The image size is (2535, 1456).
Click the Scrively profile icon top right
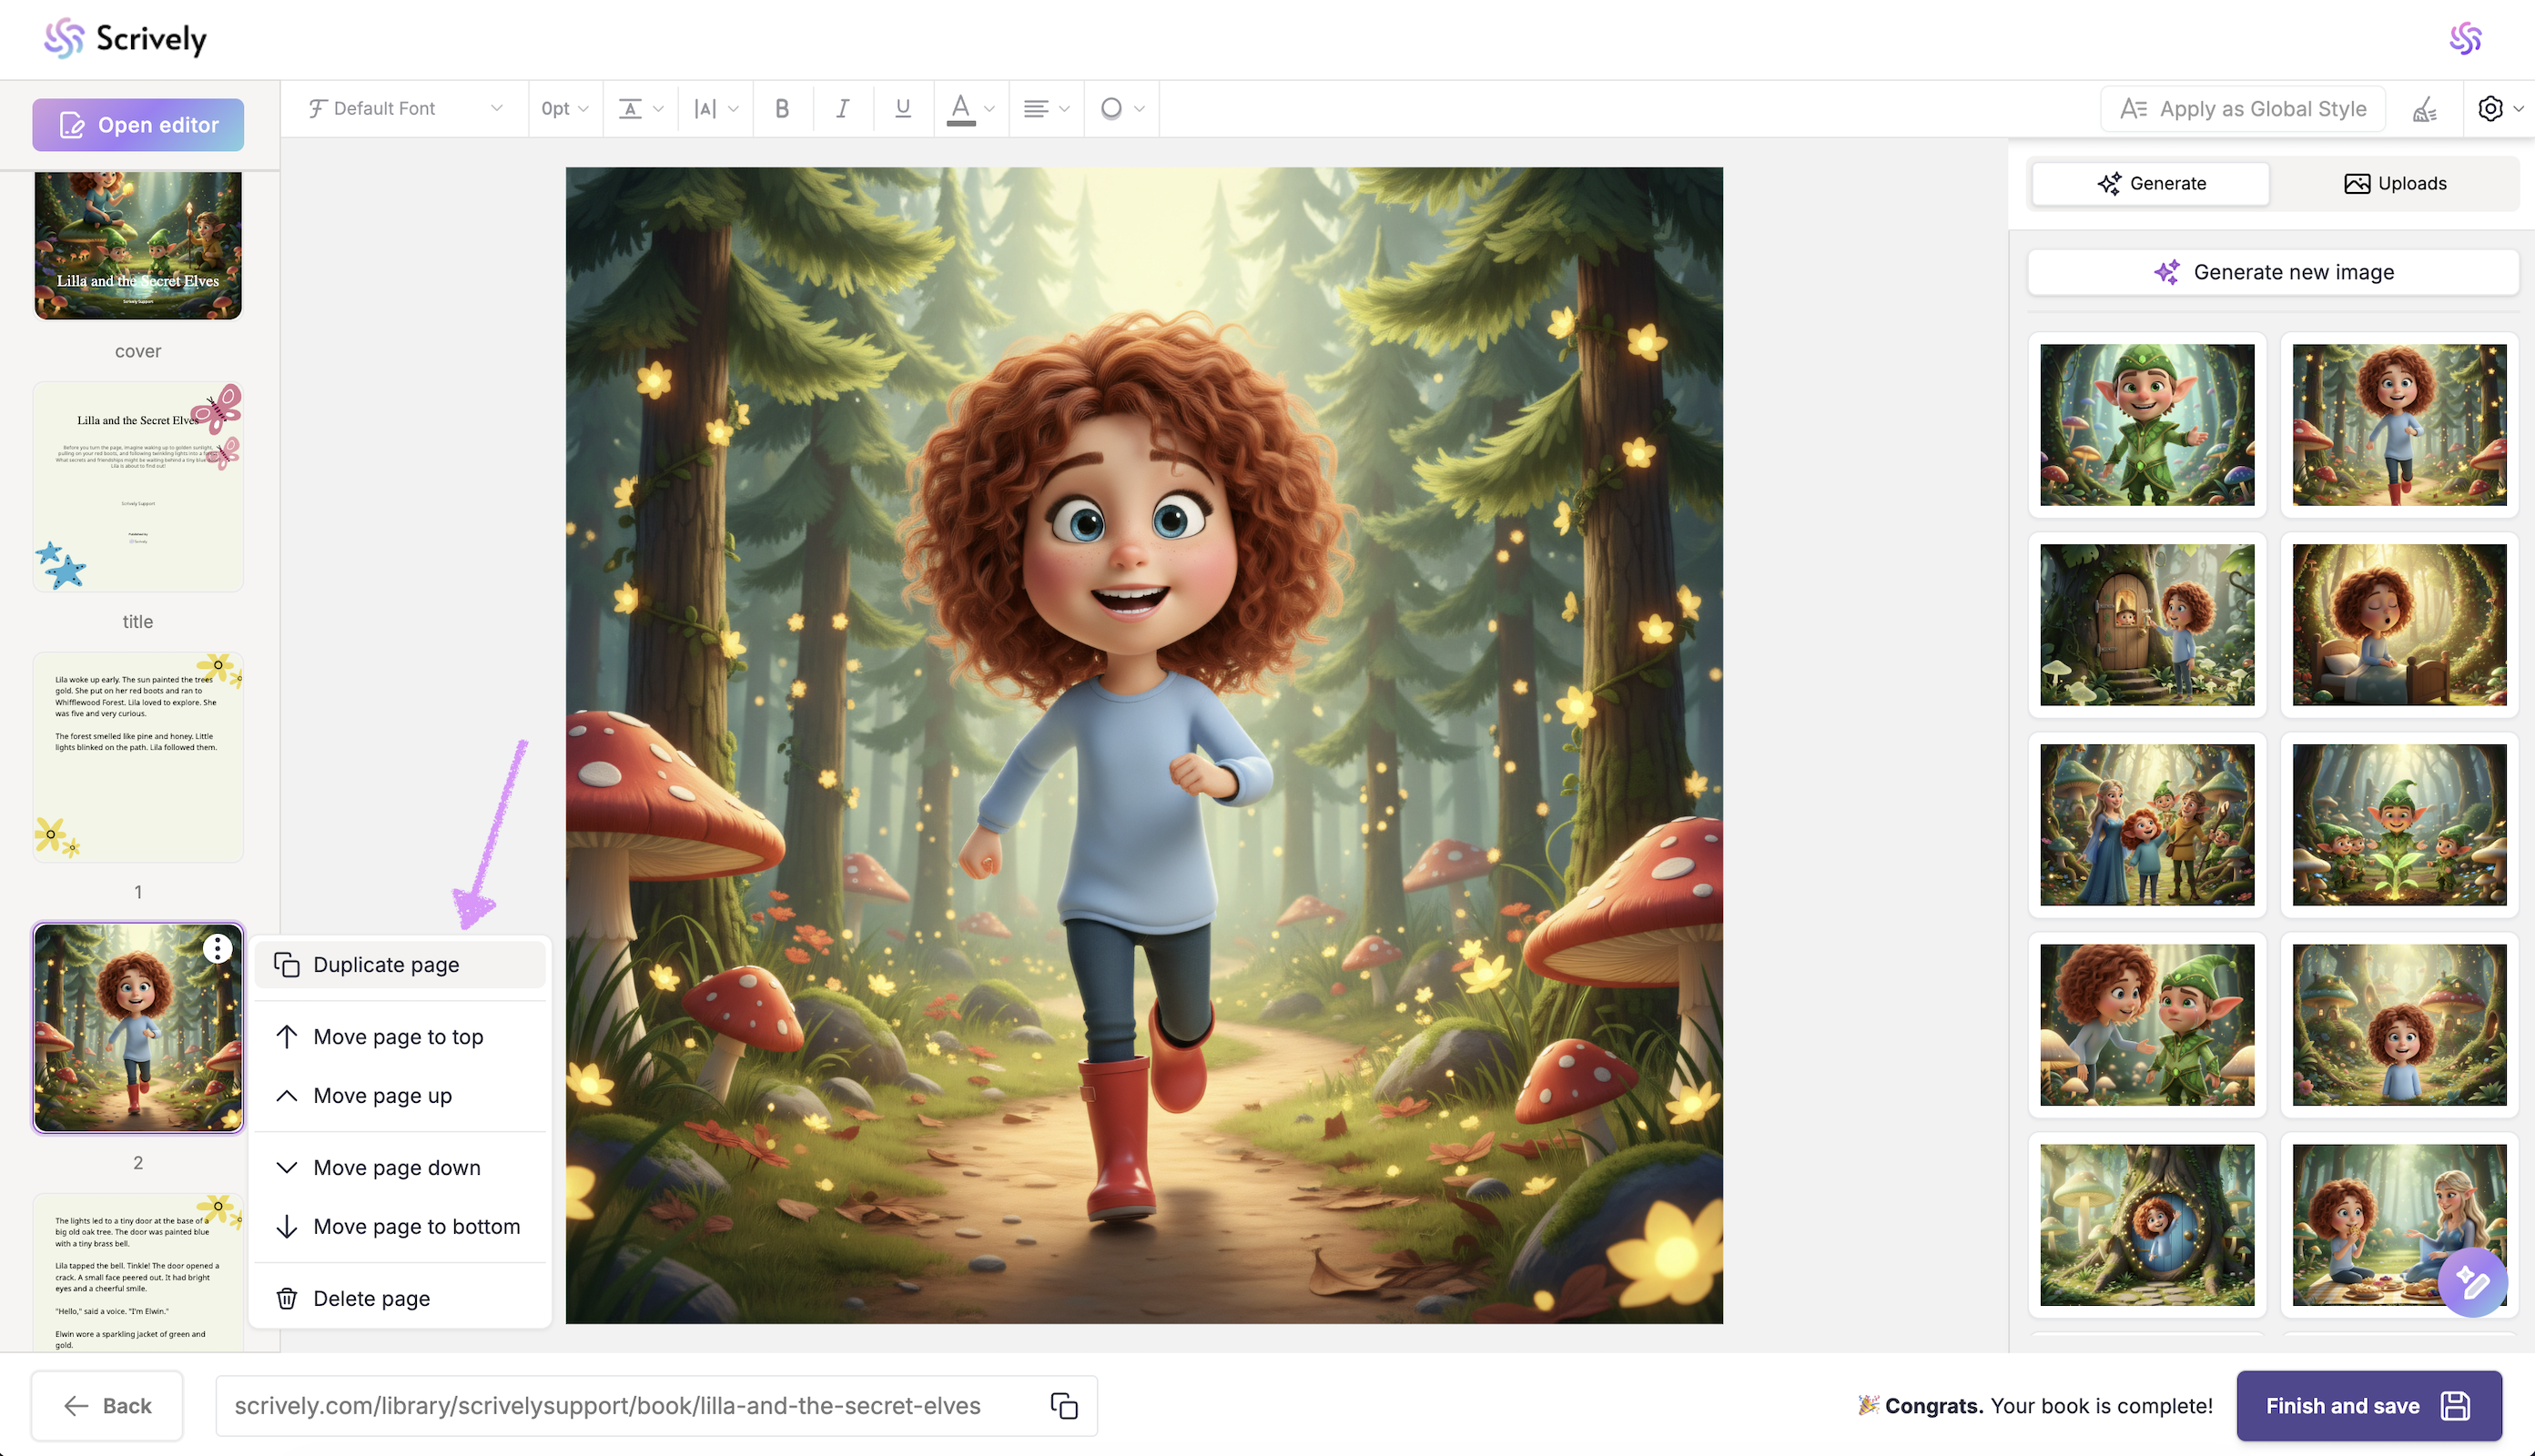click(x=2465, y=39)
